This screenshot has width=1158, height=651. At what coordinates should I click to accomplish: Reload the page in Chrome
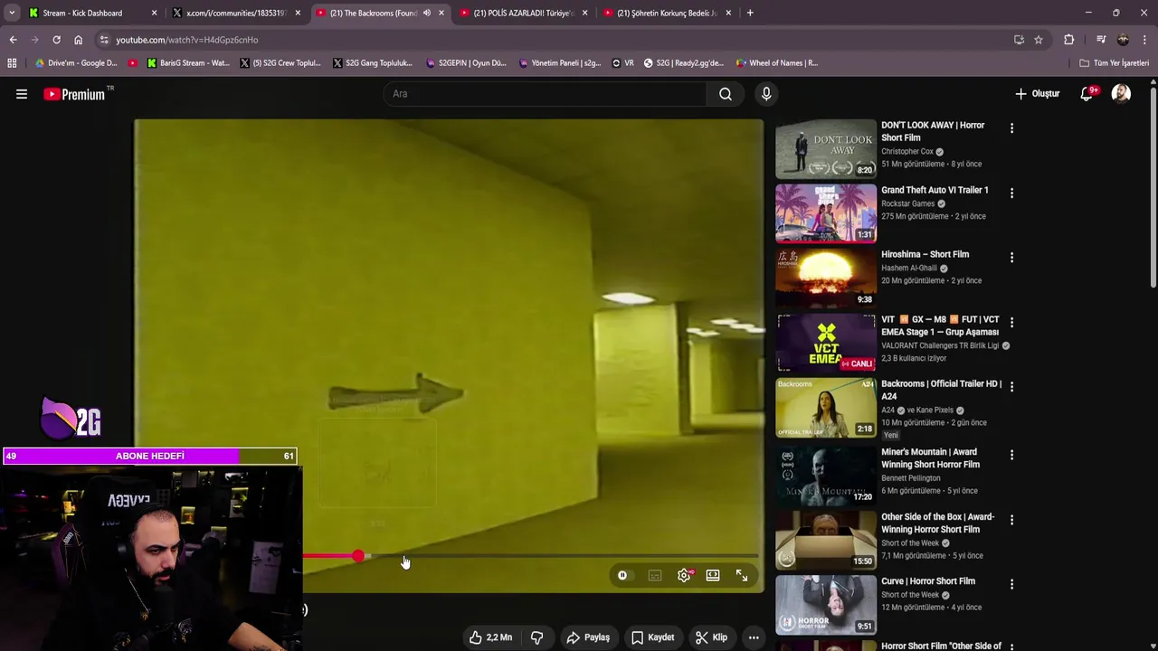[x=56, y=40]
